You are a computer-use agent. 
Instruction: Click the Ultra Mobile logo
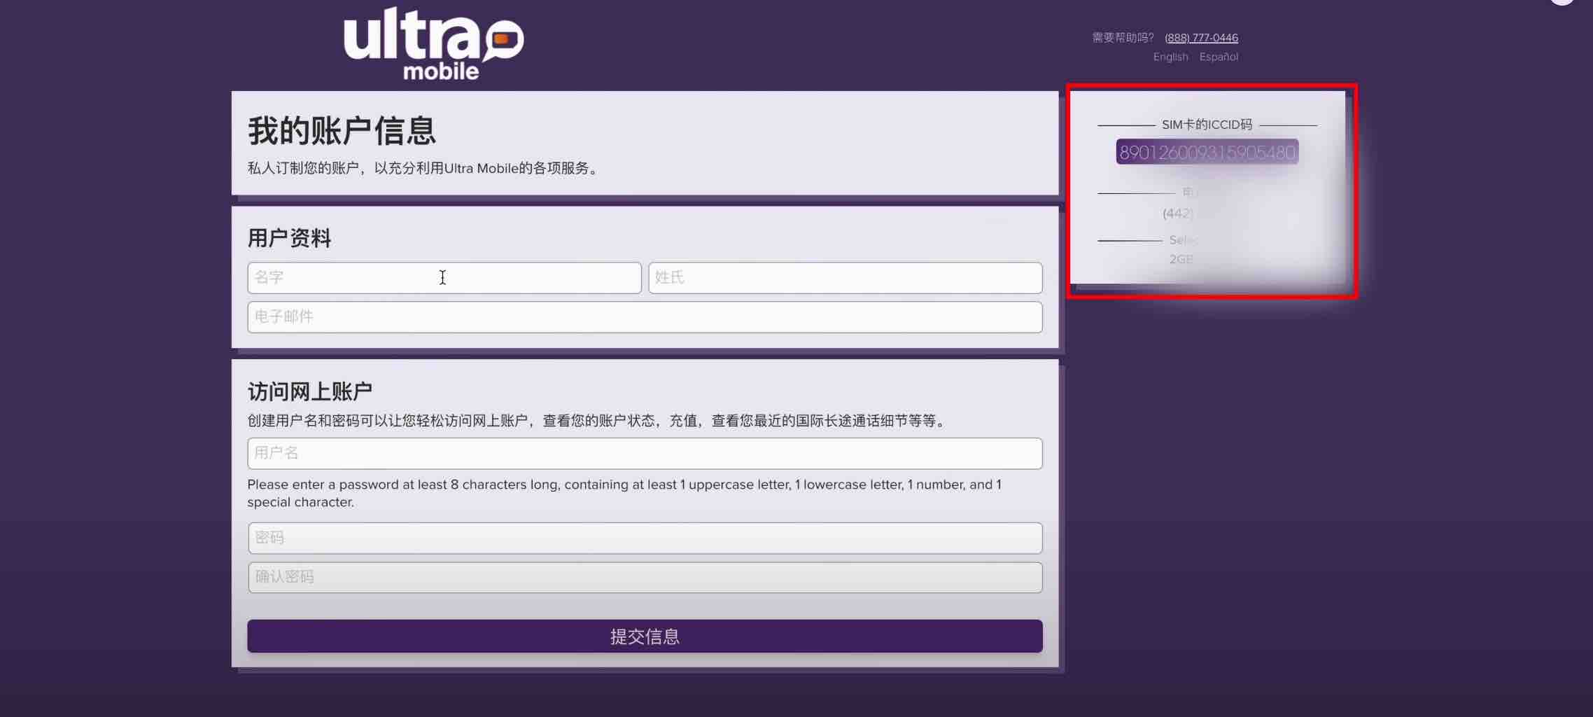click(433, 43)
